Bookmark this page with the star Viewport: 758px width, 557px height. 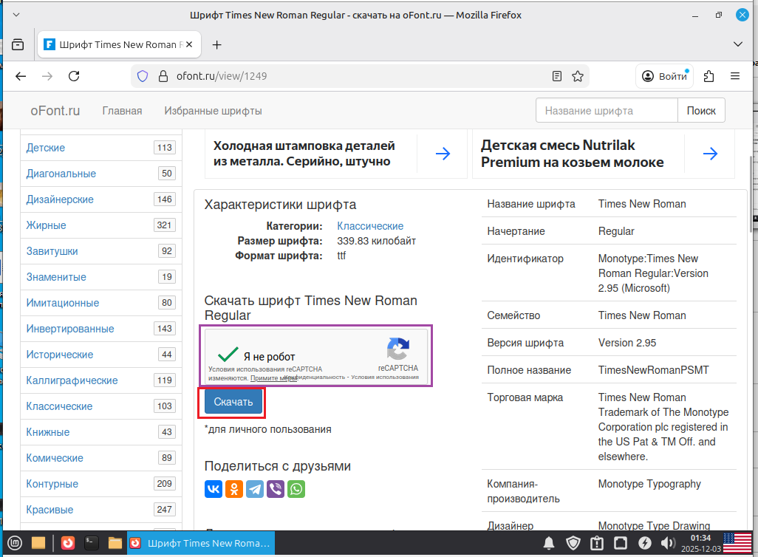tap(578, 76)
